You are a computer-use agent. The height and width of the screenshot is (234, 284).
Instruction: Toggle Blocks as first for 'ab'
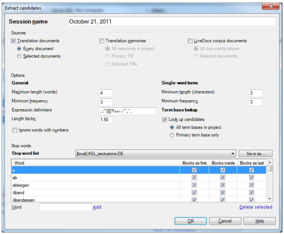pyautogui.click(x=194, y=177)
